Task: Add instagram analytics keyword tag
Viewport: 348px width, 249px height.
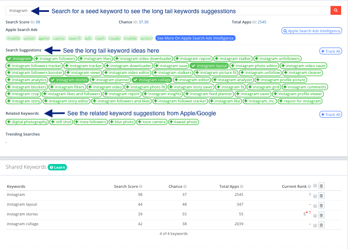Action: (x=27, y=80)
